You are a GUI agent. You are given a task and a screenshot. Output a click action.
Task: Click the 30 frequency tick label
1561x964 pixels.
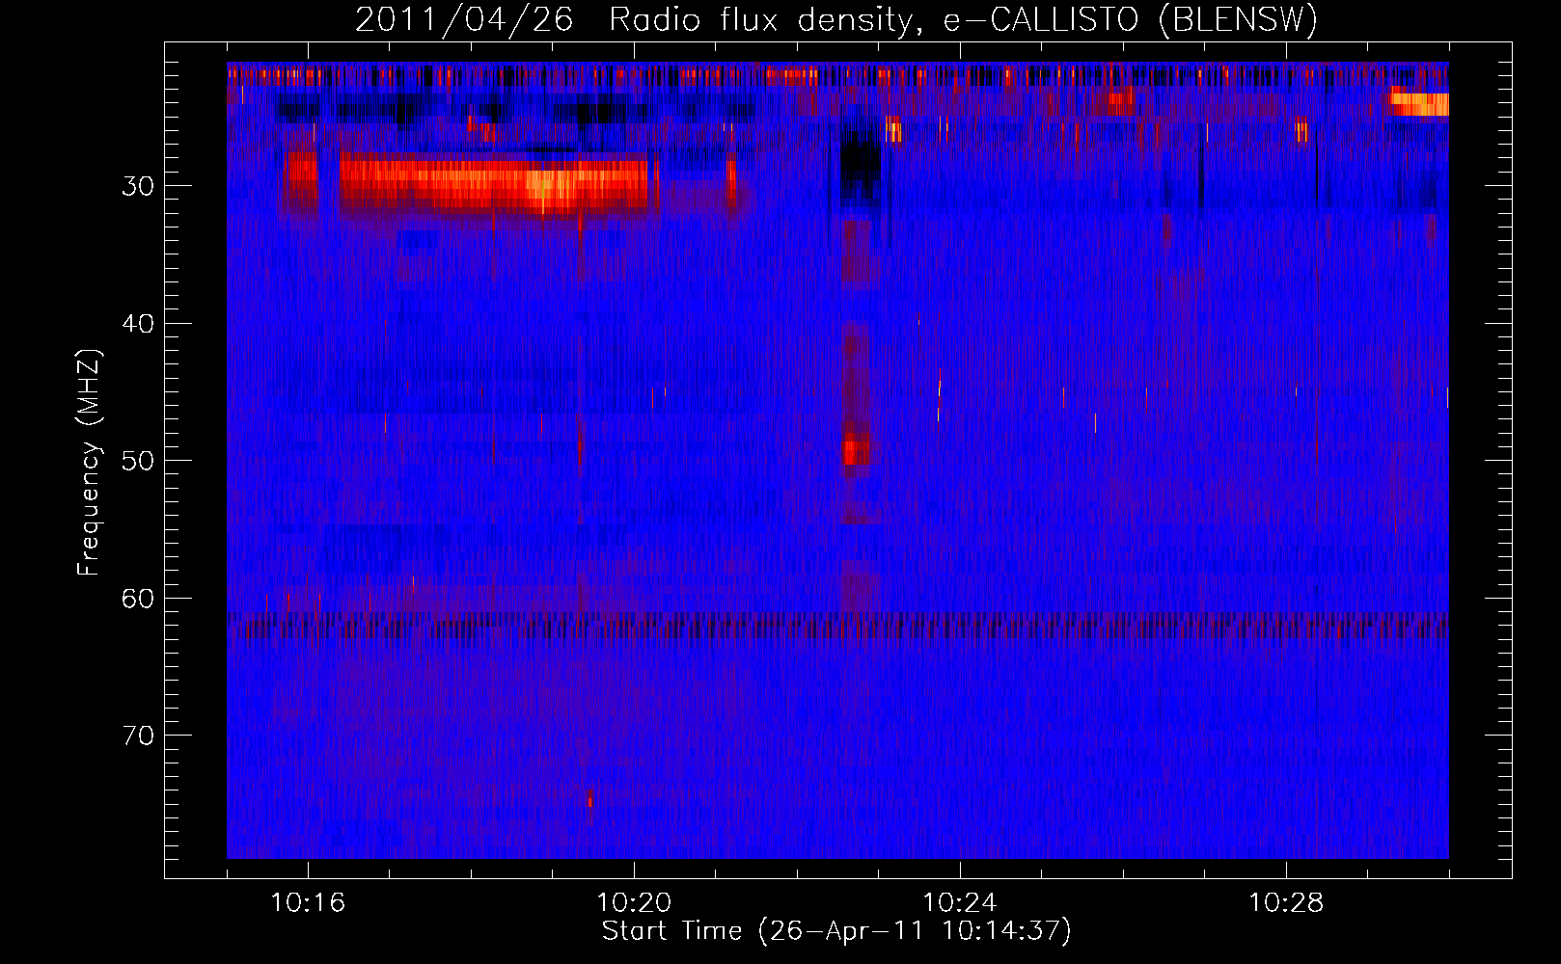pos(138,186)
